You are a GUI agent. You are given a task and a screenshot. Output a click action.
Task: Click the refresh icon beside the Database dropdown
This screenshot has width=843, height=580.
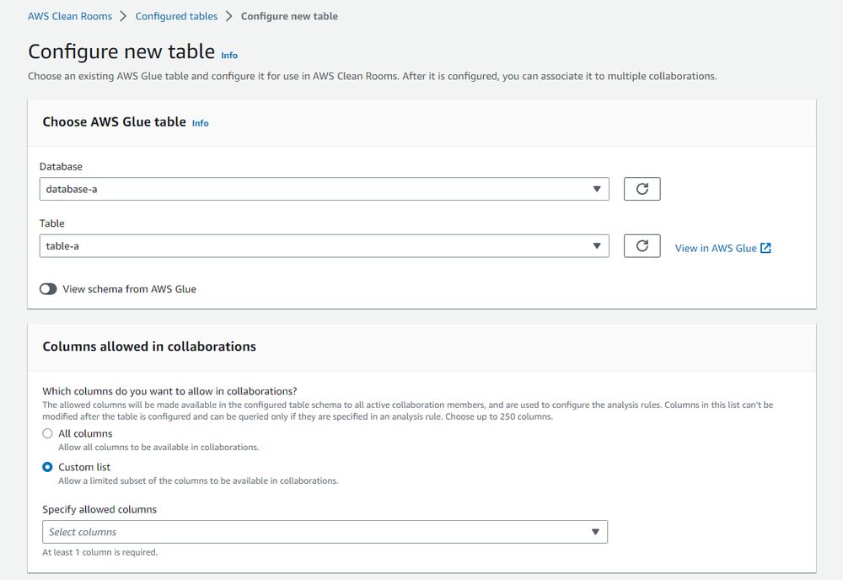(x=642, y=189)
